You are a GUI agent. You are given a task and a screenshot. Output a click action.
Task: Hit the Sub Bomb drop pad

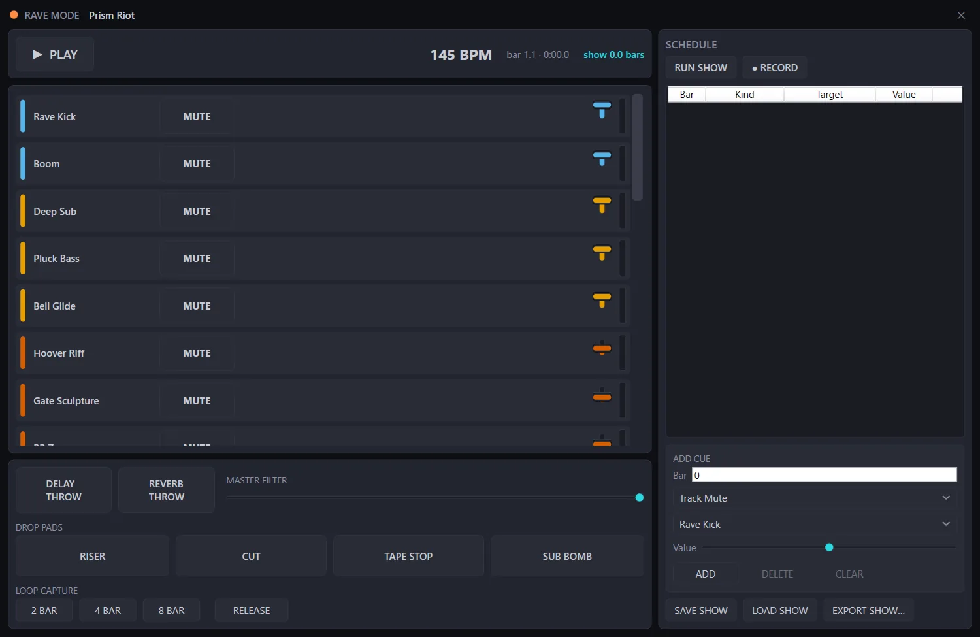567,556
